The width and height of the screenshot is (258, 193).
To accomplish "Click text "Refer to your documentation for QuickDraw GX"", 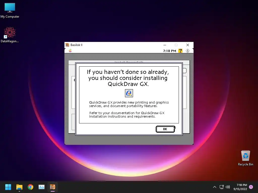I will [127, 113].
